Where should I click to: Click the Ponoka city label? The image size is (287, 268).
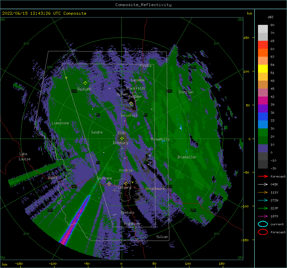click(145, 66)
